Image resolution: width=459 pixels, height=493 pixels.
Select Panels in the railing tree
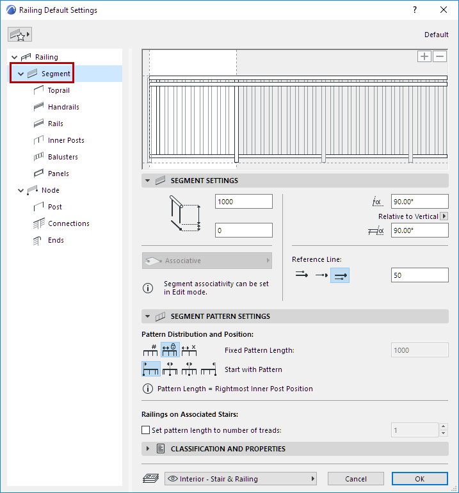point(58,174)
